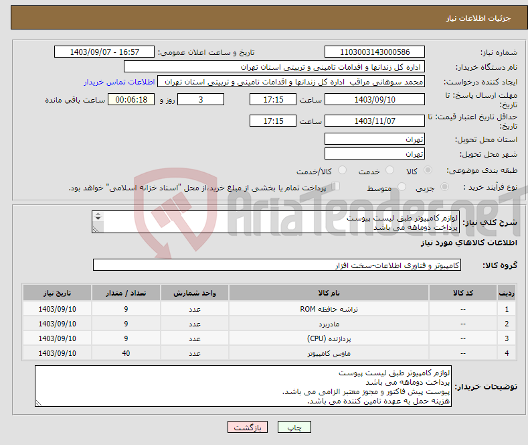Click the جزئیات اطلاعات نیاز page header
The height and width of the screenshot is (445, 528).
pyautogui.click(x=478, y=18)
